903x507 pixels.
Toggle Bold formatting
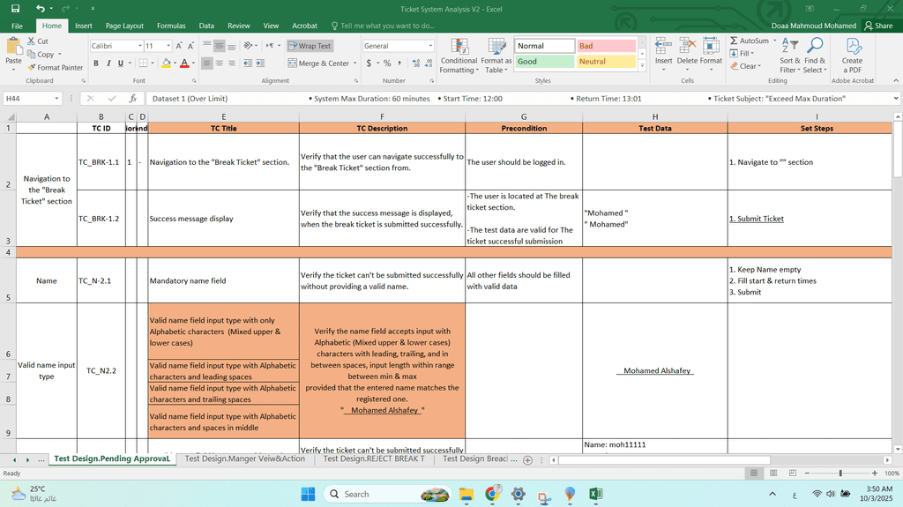click(95, 63)
